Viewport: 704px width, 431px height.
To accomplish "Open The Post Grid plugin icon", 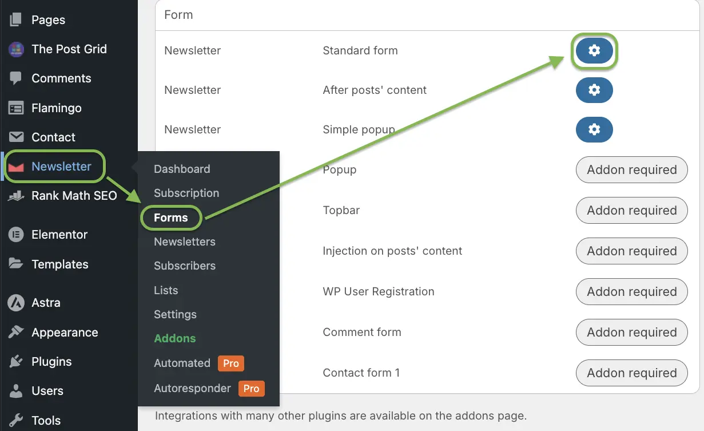I will click(15, 49).
